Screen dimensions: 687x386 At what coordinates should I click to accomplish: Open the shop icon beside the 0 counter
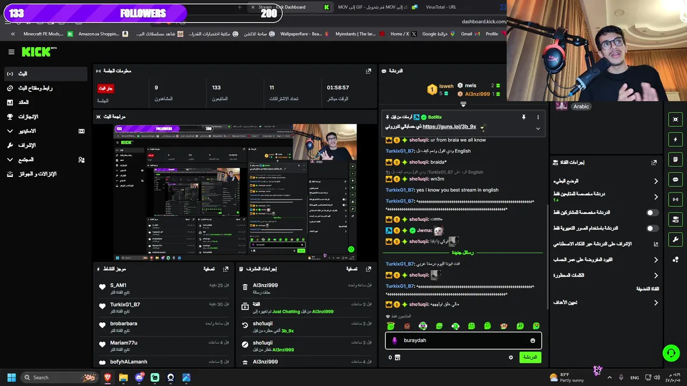[x=397, y=358]
